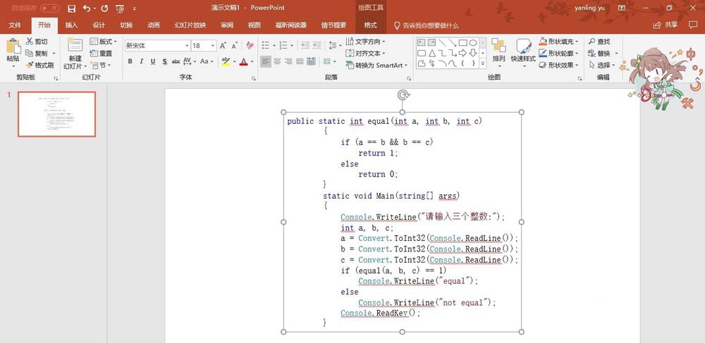Click the Save icon in quick access toolbar

coord(71,8)
